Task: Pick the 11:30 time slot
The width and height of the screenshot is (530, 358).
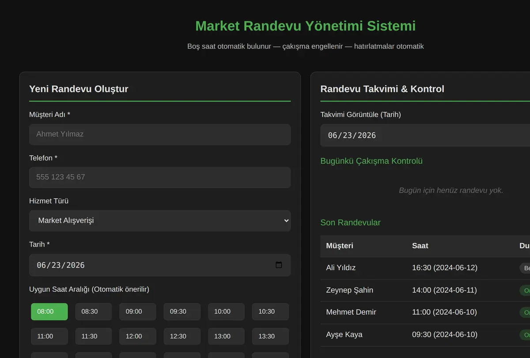Action: click(x=94, y=336)
